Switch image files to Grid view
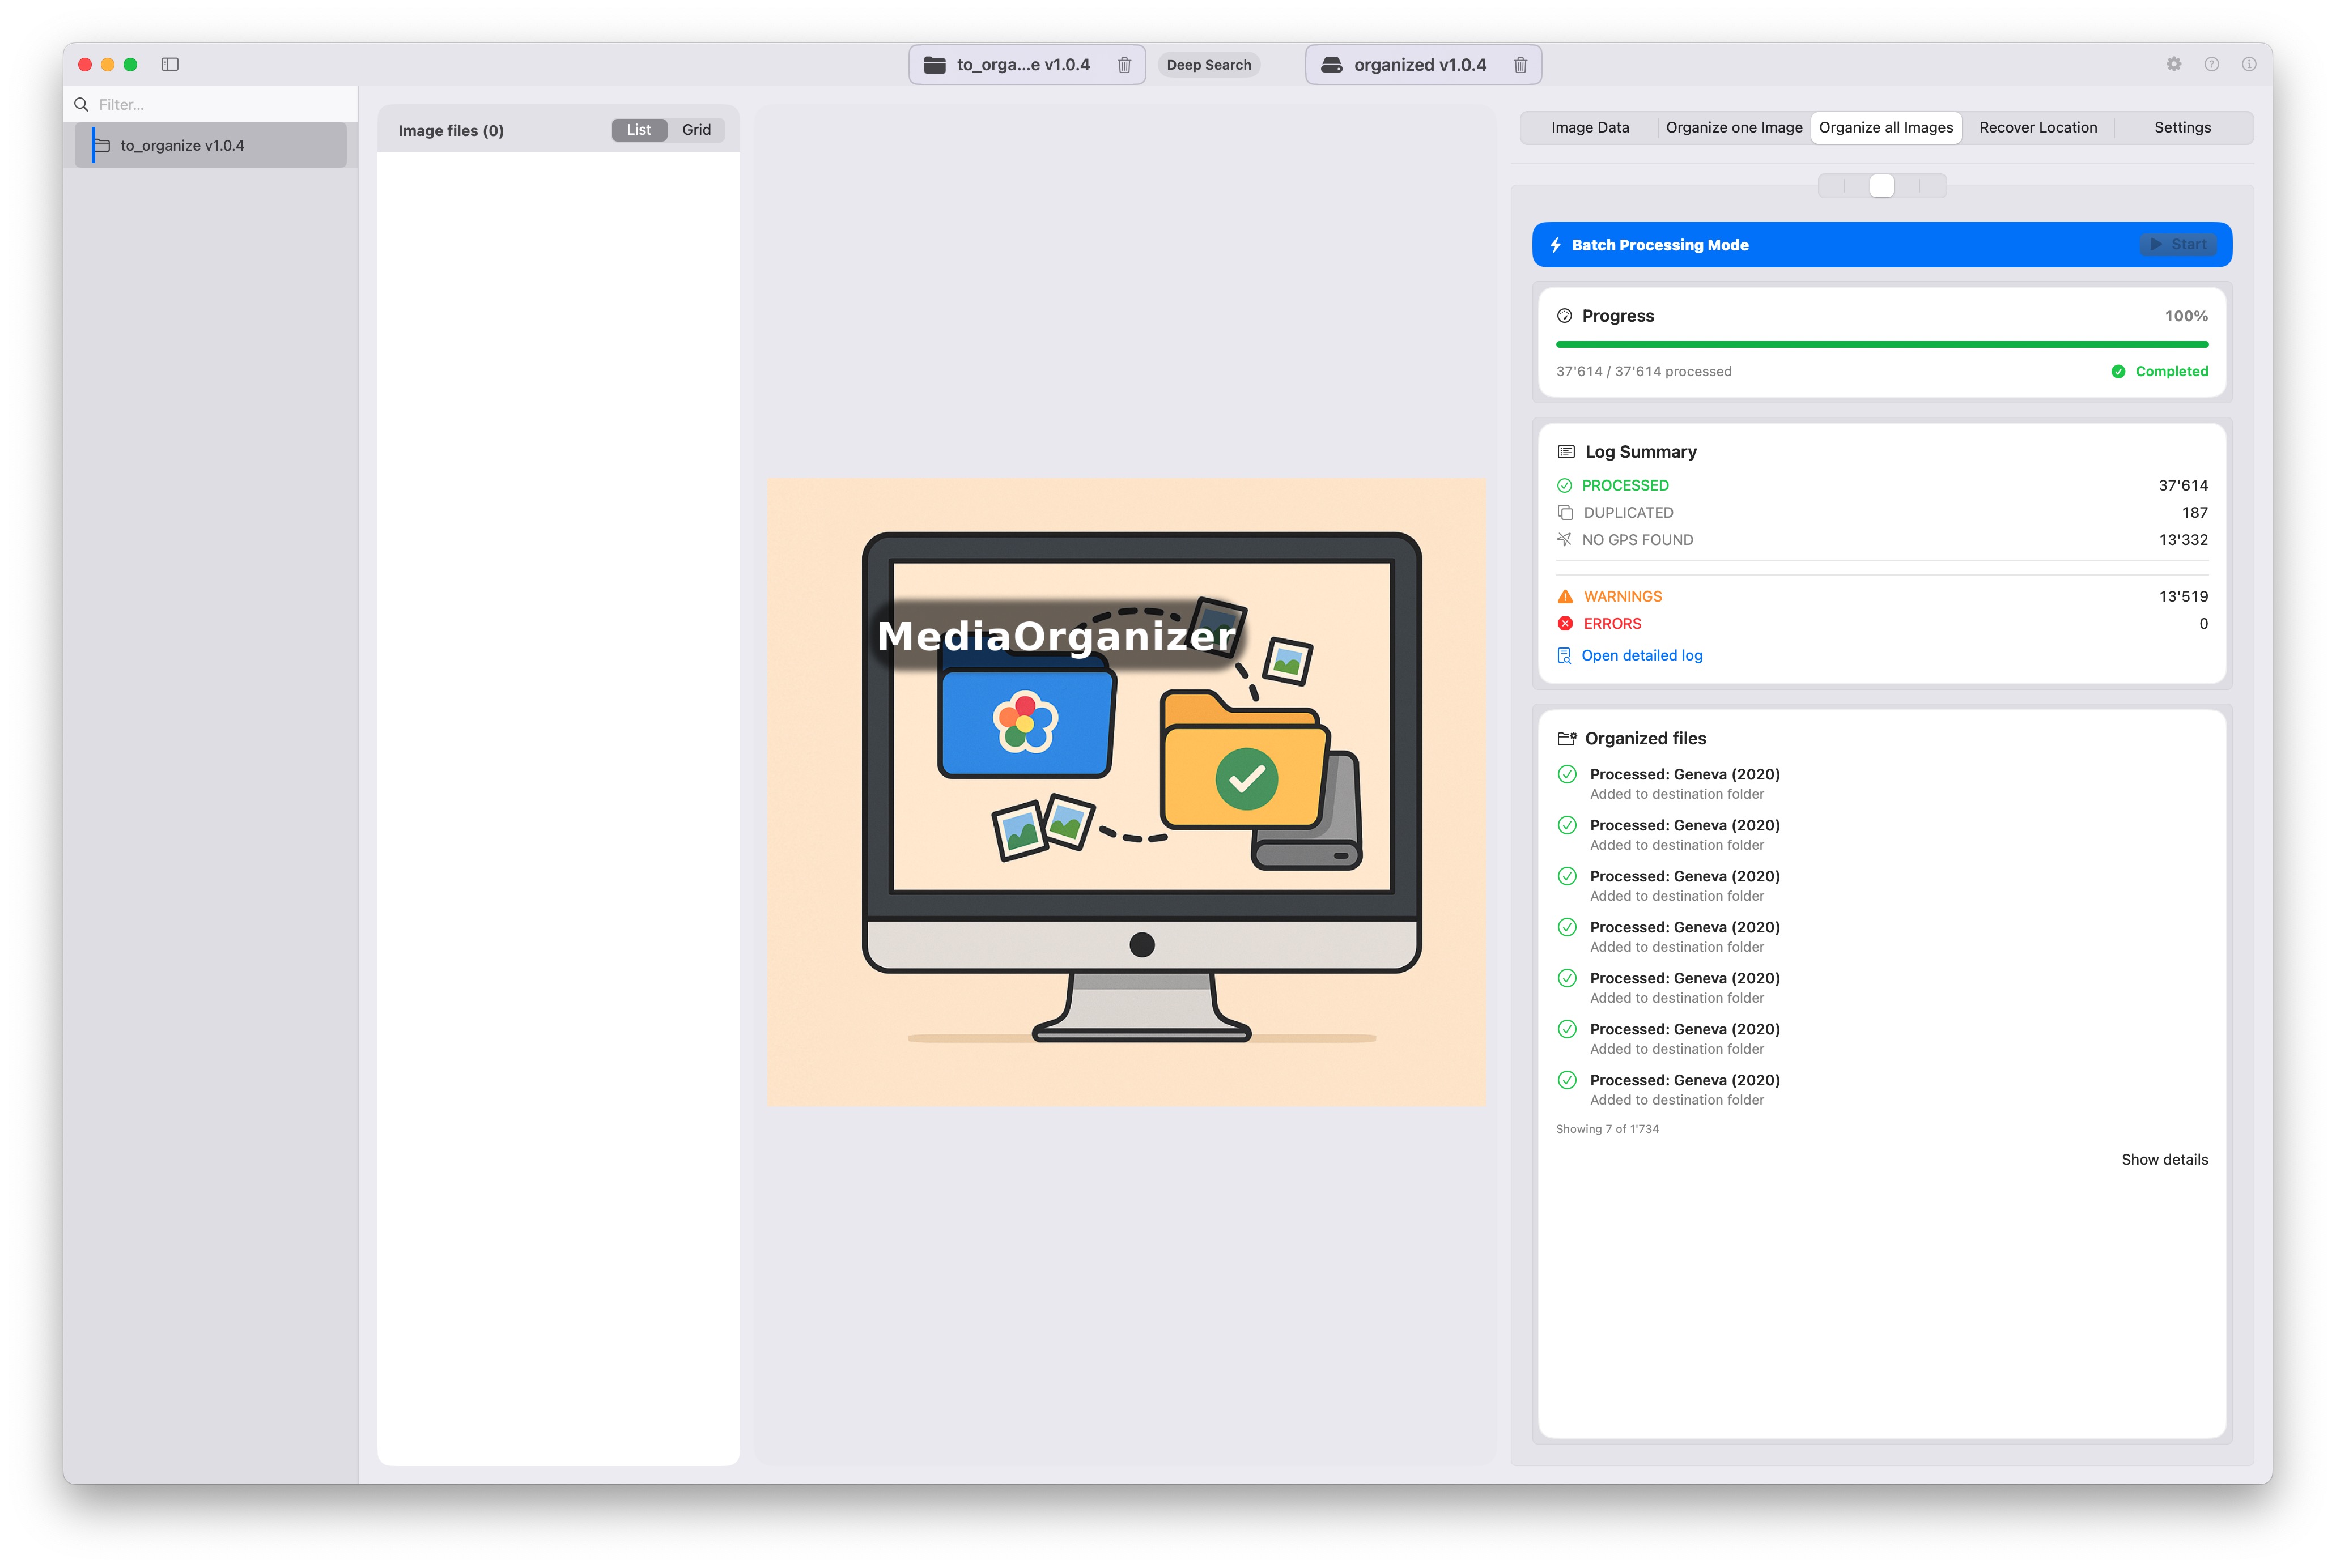2336x1568 pixels. 696,130
